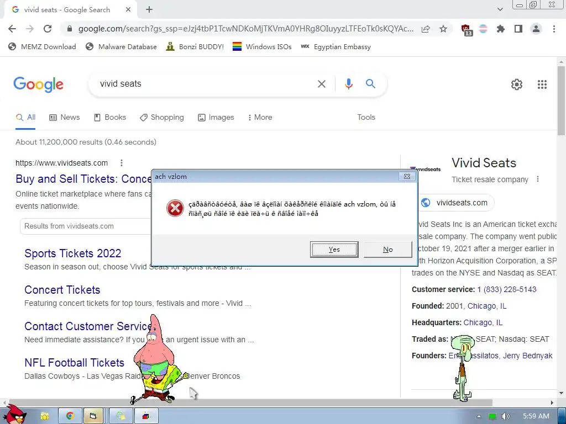Open the search Tools button
Screen dimensions: 566x424
point(366,118)
